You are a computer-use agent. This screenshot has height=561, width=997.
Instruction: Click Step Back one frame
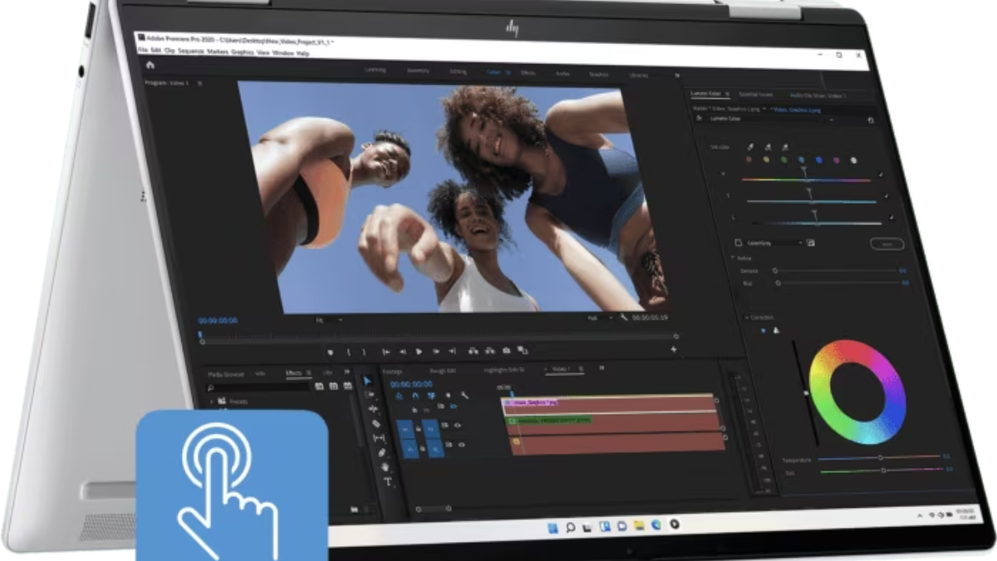(403, 352)
